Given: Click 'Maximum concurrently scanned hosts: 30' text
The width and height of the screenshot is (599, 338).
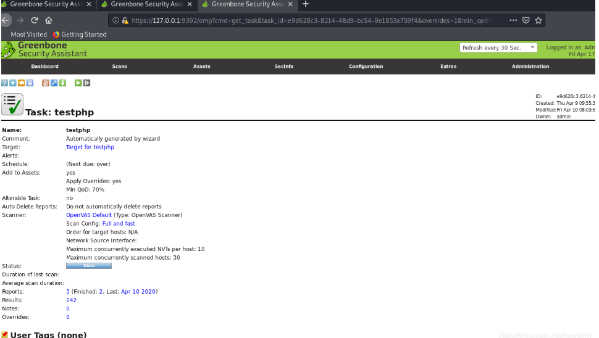Looking at the screenshot, I should pyautogui.click(x=123, y=257).
